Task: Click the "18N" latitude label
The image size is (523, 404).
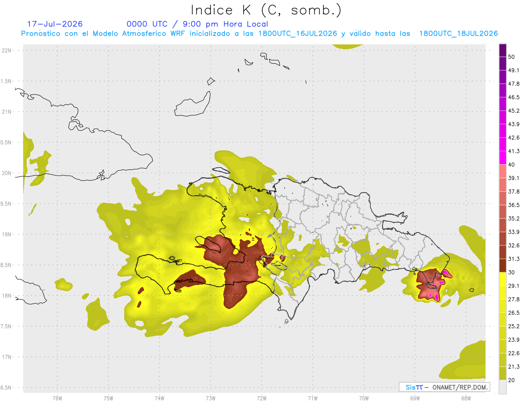Action: coord(7,295)
